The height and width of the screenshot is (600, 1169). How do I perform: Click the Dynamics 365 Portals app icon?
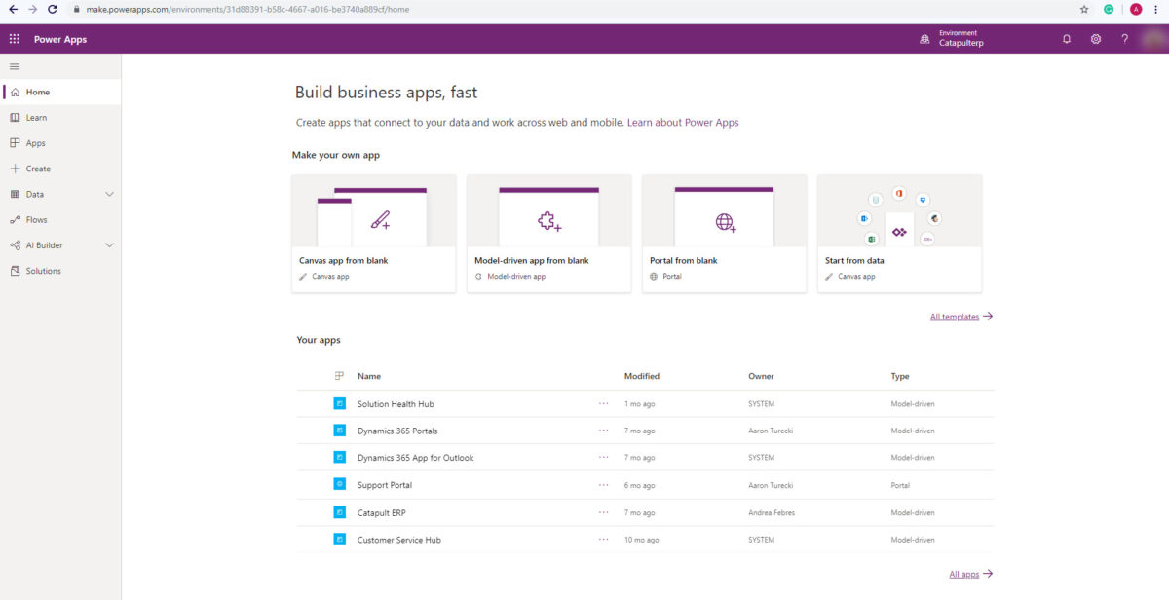pos(340,431)
